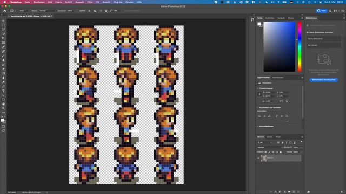Select the Eyedropper tool
This screenshot has height=194, width=346.
[3, 47]
